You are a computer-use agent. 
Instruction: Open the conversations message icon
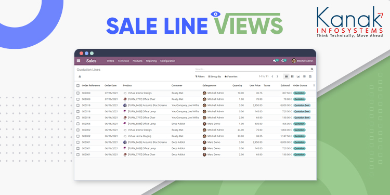pos(275,61)
